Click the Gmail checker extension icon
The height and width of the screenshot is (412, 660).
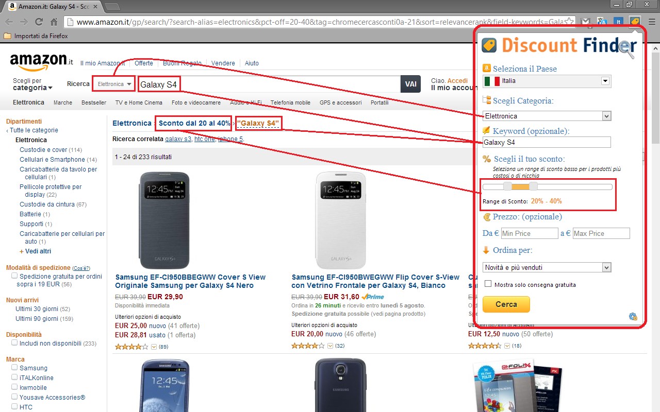click(x=586, y=22)
